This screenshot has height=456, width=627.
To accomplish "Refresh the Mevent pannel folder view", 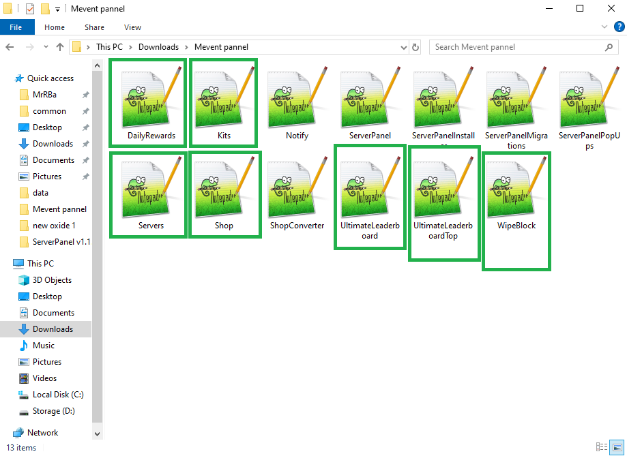I will [415, 47].
